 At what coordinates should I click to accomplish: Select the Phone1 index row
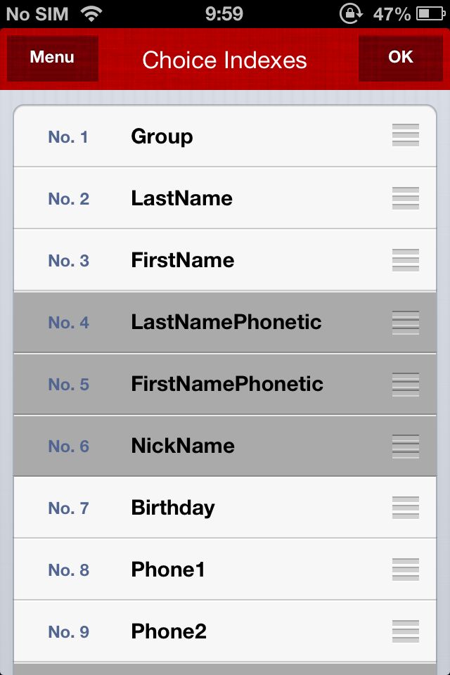pos(225,570)
